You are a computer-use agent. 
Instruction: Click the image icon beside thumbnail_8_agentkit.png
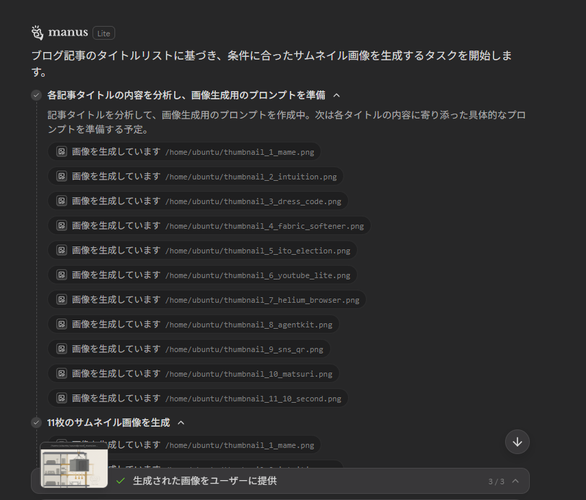(x=62, y=324)
